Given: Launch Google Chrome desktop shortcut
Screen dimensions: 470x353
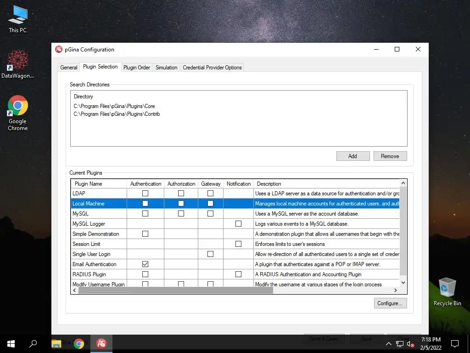Looking at the screenshot, I should point(18,113).
